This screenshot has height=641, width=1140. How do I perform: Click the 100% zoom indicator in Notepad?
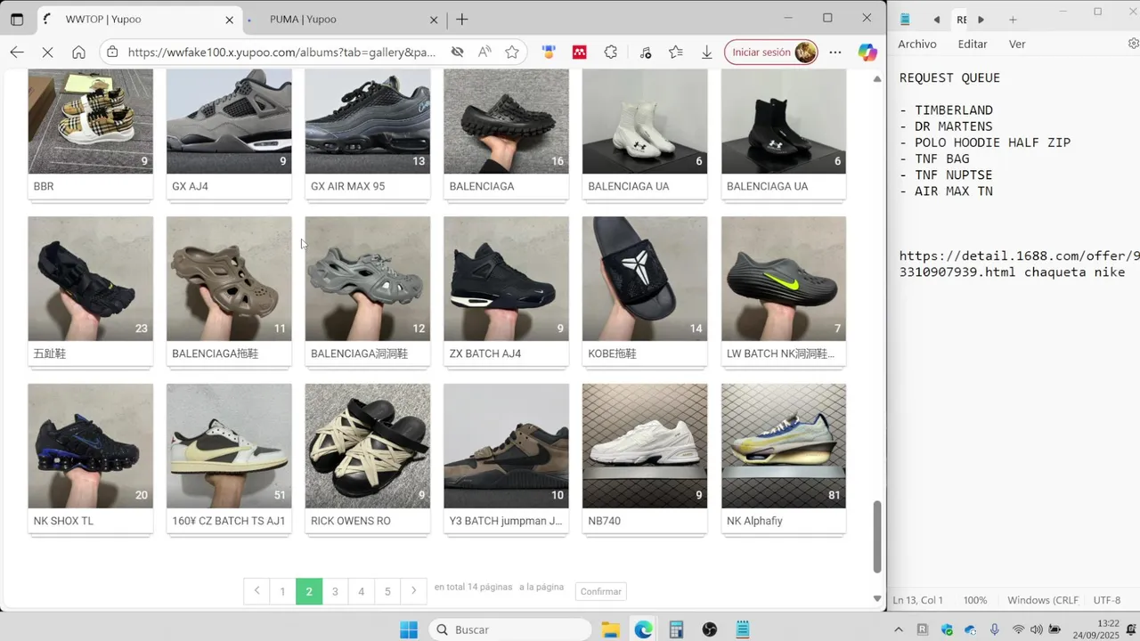(975, 600)
